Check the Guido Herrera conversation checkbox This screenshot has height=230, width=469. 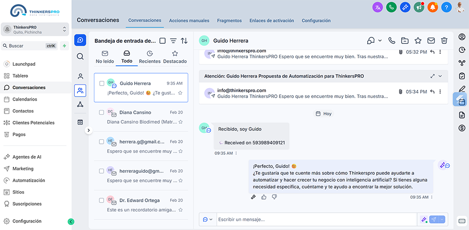pos(102,84)
